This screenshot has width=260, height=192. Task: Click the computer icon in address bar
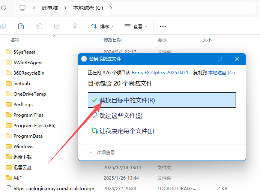click(23, 7)
